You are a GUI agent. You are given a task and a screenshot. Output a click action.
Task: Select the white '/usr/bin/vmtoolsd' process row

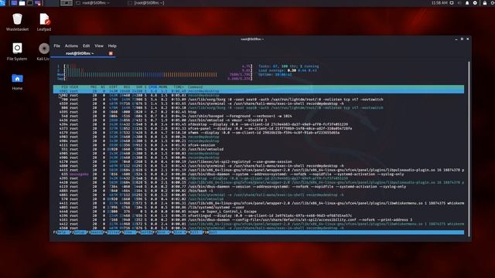[x=258, y=149]
